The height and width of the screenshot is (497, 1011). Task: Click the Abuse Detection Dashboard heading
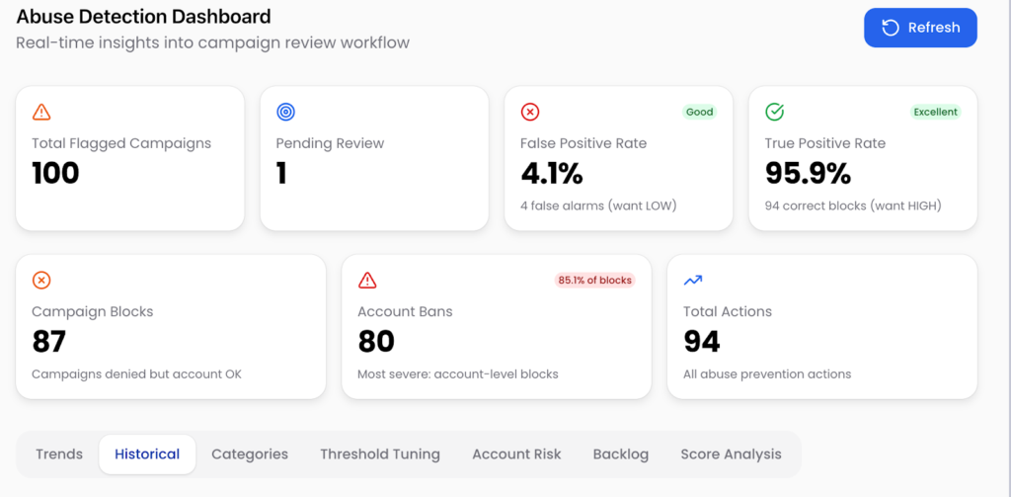tap(143, 17)
